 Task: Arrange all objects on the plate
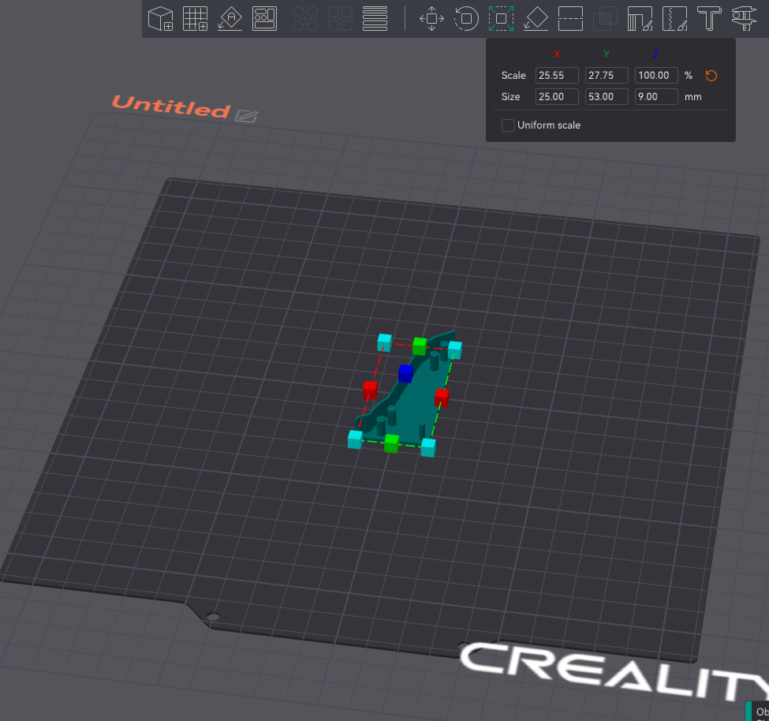(x=265, y=19)
